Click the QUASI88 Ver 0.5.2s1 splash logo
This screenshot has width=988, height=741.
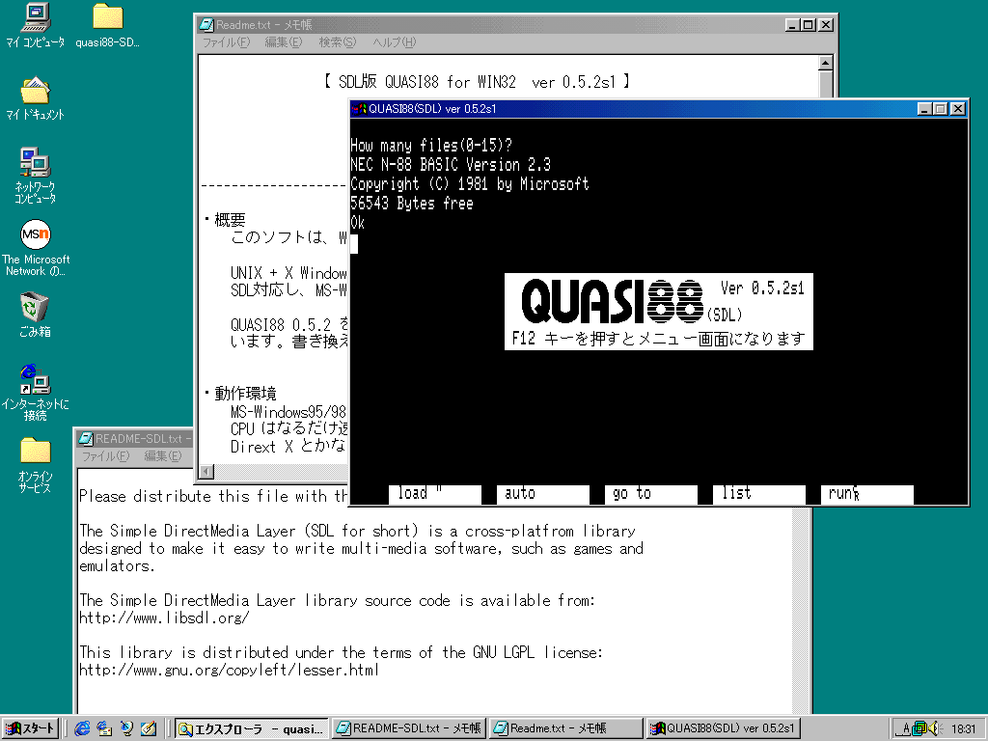pyautogui.click(x=658, y=312)
